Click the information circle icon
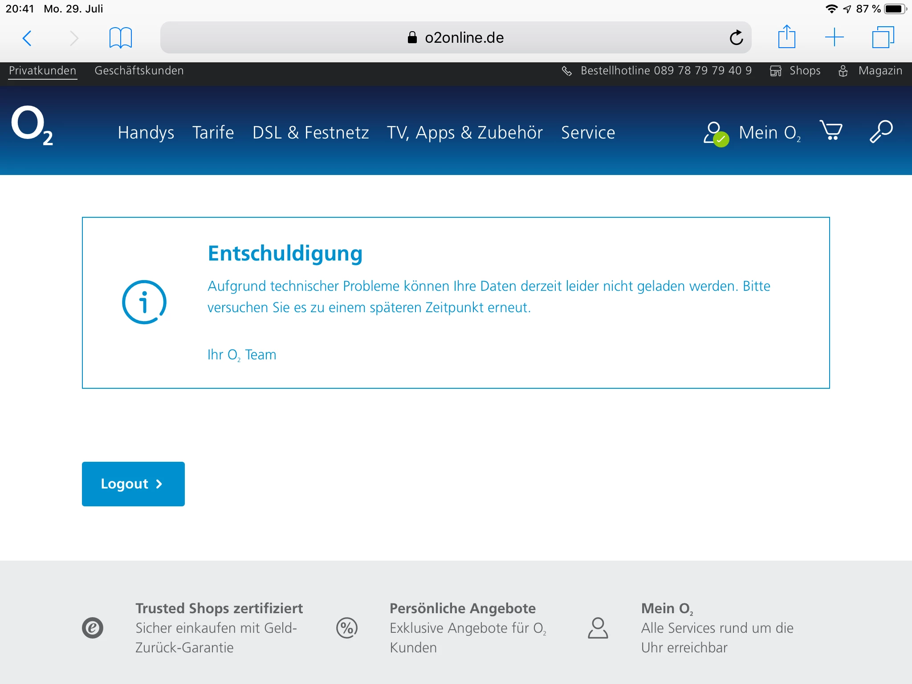This screenshot has height=684, width=912. 144,302
